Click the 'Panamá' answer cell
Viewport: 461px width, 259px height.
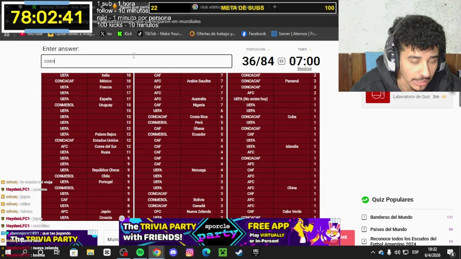(292, 81)
